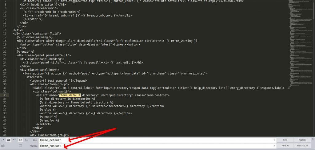Click the Find button

coord(285,140)
